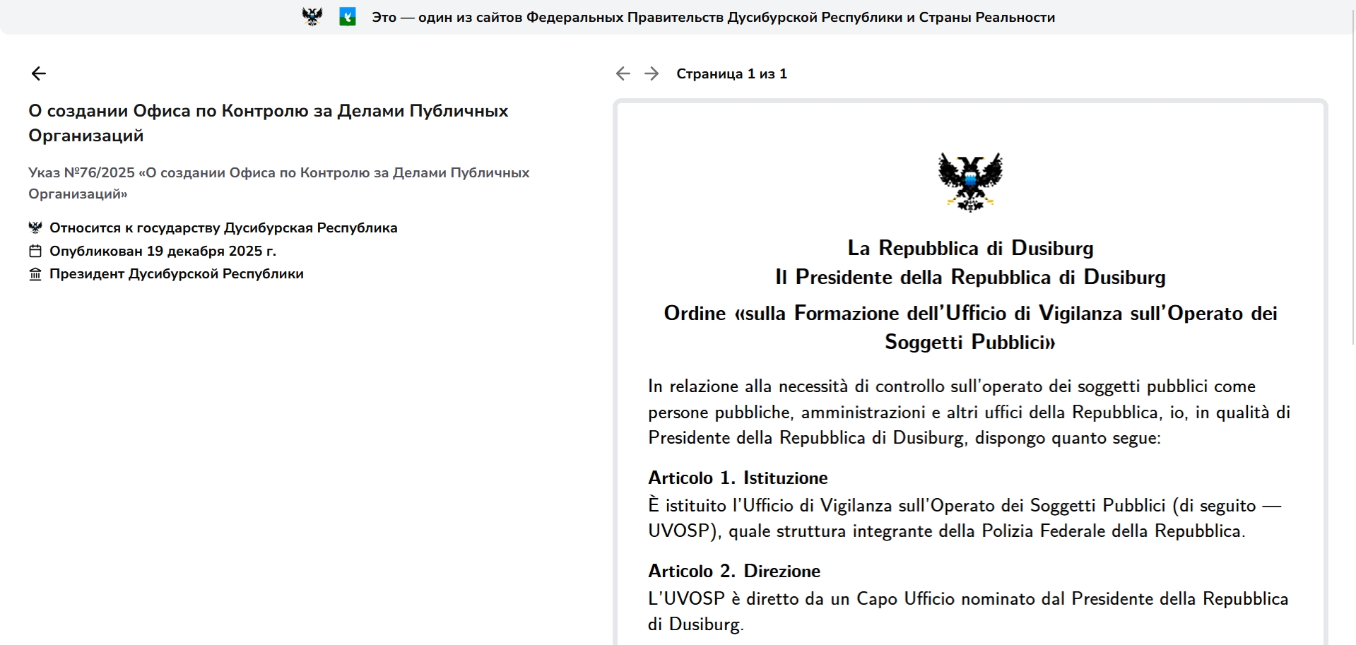Screen dimensions: 1356x645
Task: Click the small eagle icon beside state label
Action: [x=35, y=227]
